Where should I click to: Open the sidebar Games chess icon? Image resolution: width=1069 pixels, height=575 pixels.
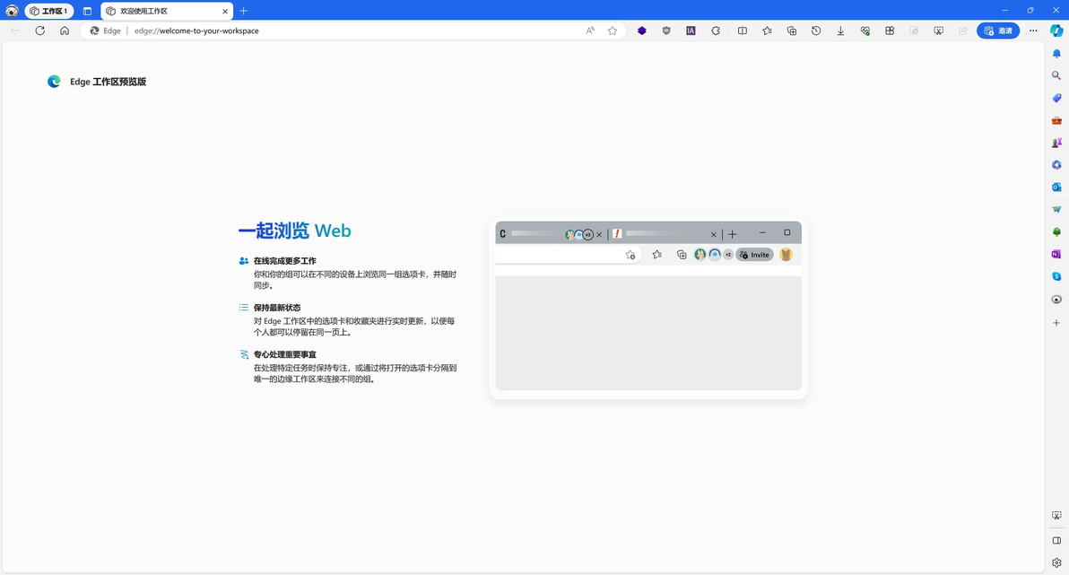(1056, 143)
